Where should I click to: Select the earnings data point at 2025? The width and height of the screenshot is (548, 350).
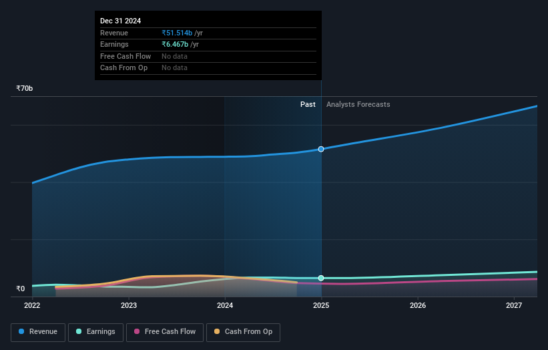(321, 278)
